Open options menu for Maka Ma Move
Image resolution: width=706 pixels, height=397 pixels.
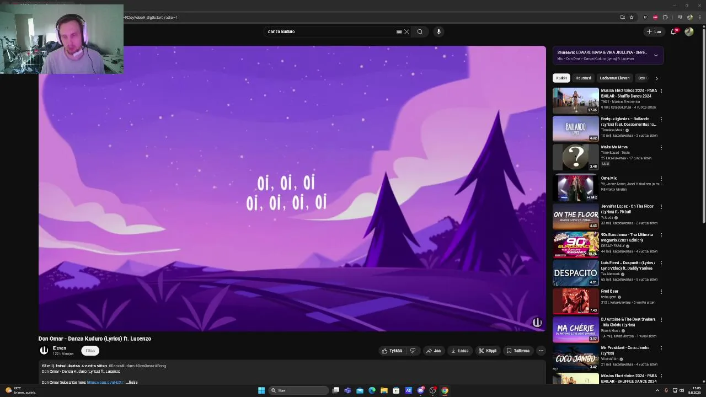coord(661,147)
